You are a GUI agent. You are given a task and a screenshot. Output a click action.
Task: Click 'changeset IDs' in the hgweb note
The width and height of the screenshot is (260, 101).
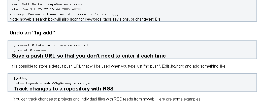click(x=148, y=19)
